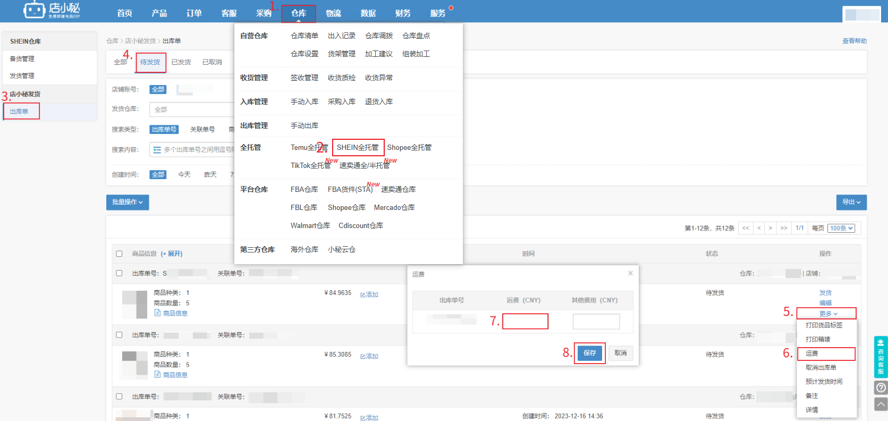The height and width of the screenshot is (421, 888).
Task: Open the 仓库 top menu
Action: [x=299, y=13]
